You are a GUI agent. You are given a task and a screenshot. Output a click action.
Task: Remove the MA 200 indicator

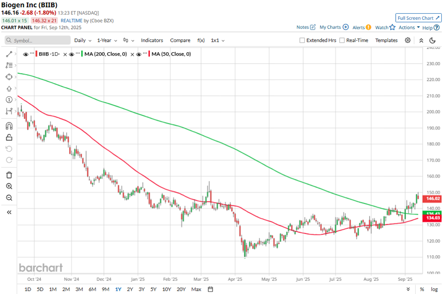click(x=132, y=54)
